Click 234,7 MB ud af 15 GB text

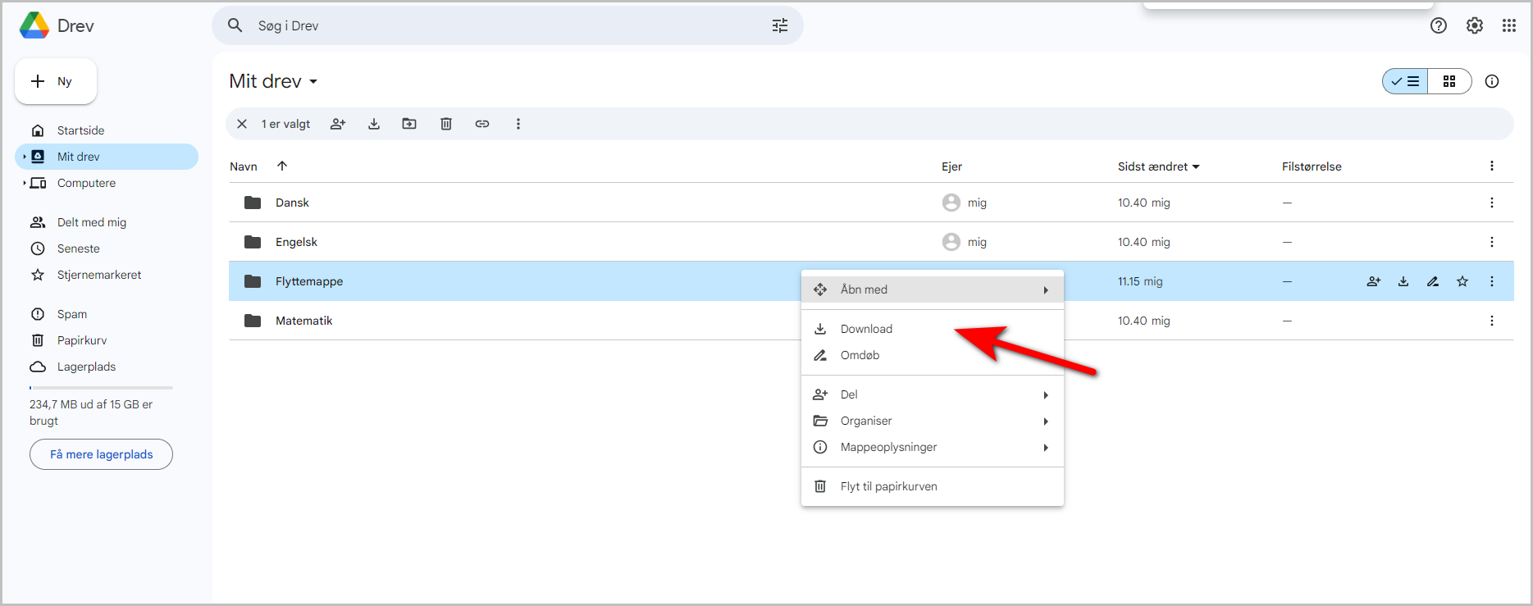click(x=91, y=412)
